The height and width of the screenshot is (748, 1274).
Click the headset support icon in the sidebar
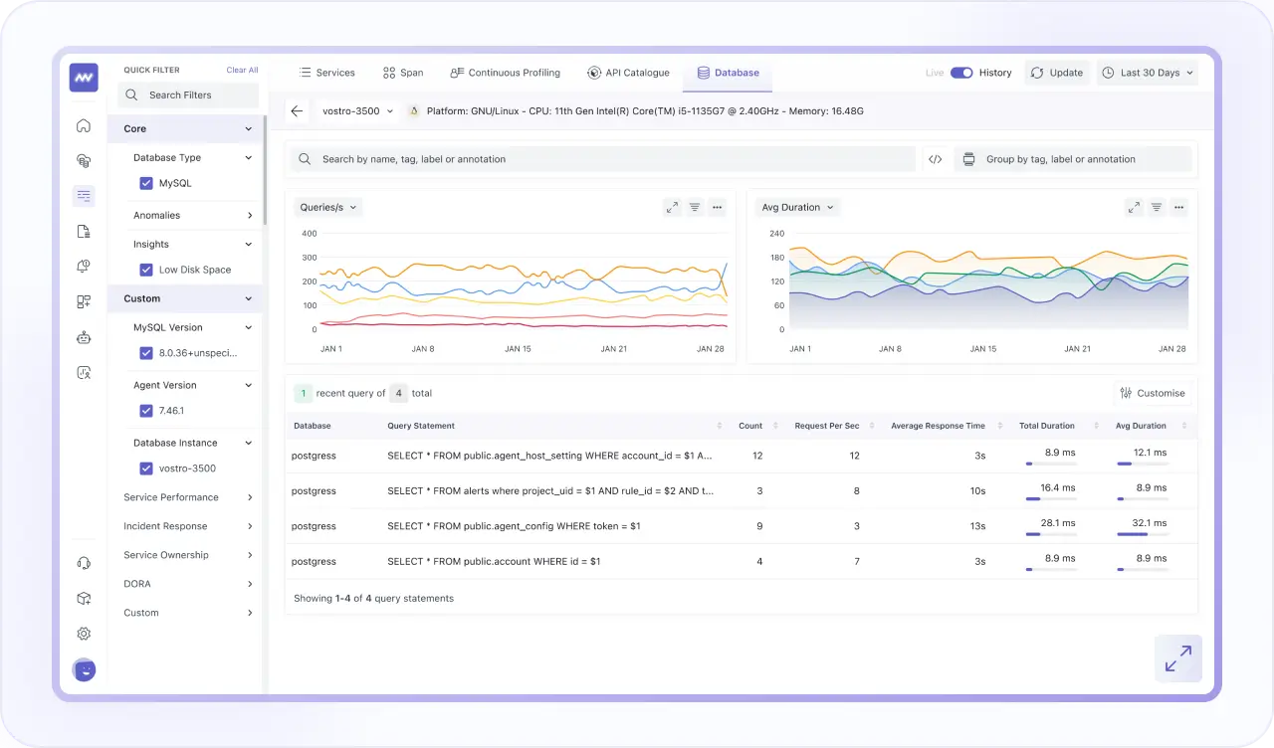(x=84, y=562)
